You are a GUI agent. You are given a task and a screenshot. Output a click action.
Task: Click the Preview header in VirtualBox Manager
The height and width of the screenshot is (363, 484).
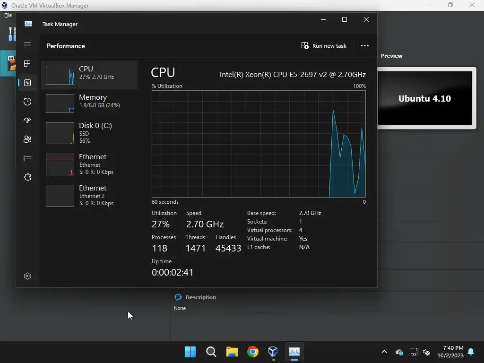pos(391,56)
